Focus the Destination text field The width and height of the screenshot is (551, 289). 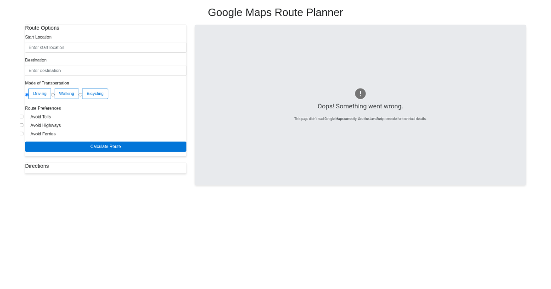point(106,71)
